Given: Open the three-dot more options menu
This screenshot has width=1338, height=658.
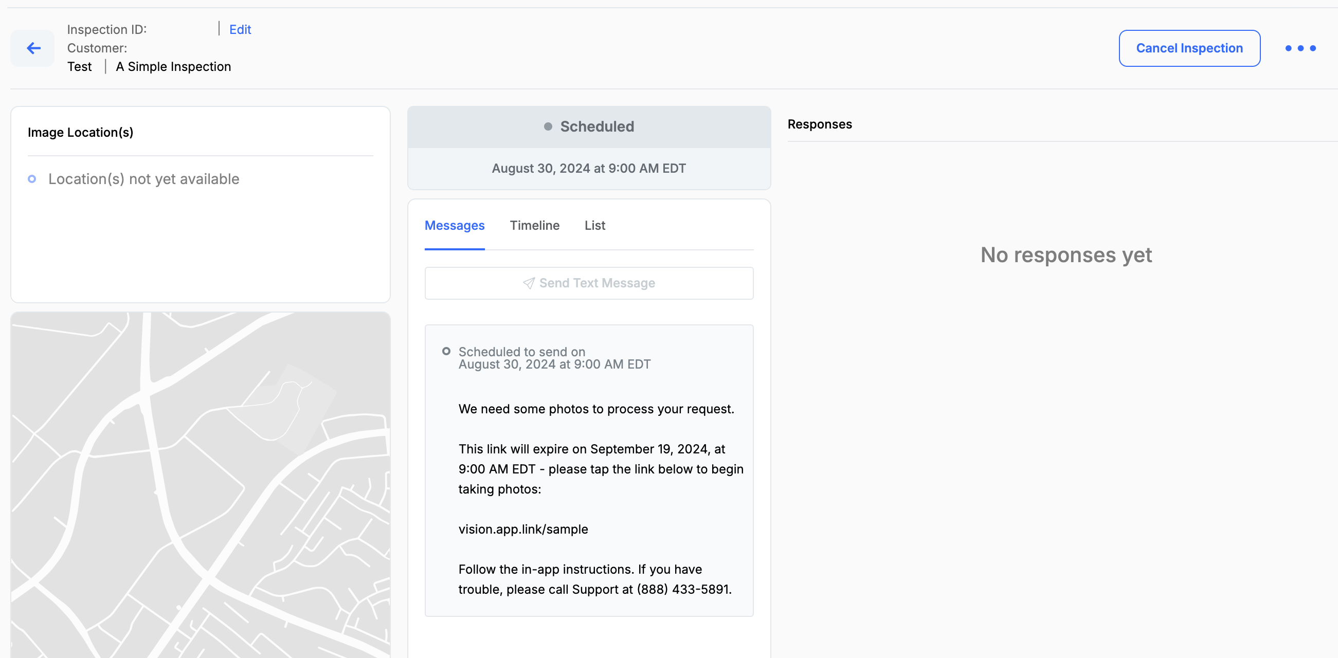Looking at the screenshot, I should pos(1300,48).
